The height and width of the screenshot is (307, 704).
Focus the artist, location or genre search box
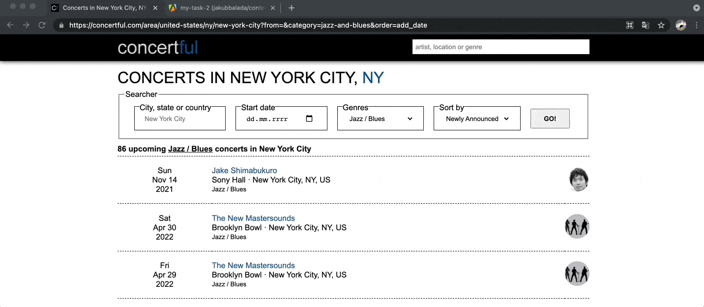(x=501, y=47)
